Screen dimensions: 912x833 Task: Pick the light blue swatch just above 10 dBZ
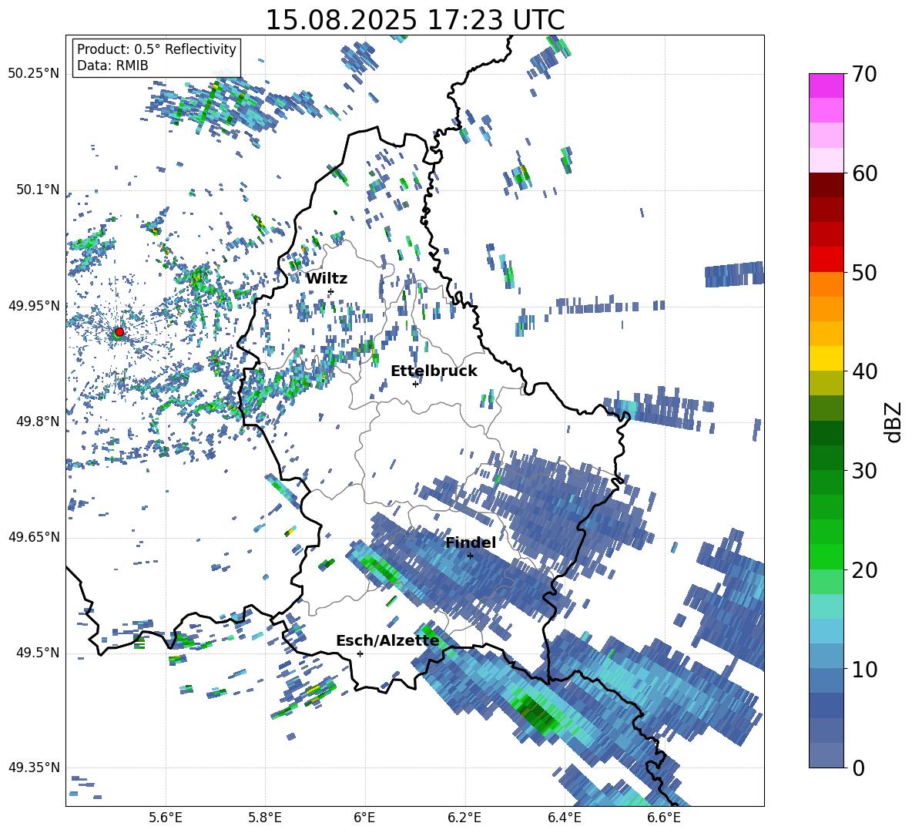(x=826, y=657)
